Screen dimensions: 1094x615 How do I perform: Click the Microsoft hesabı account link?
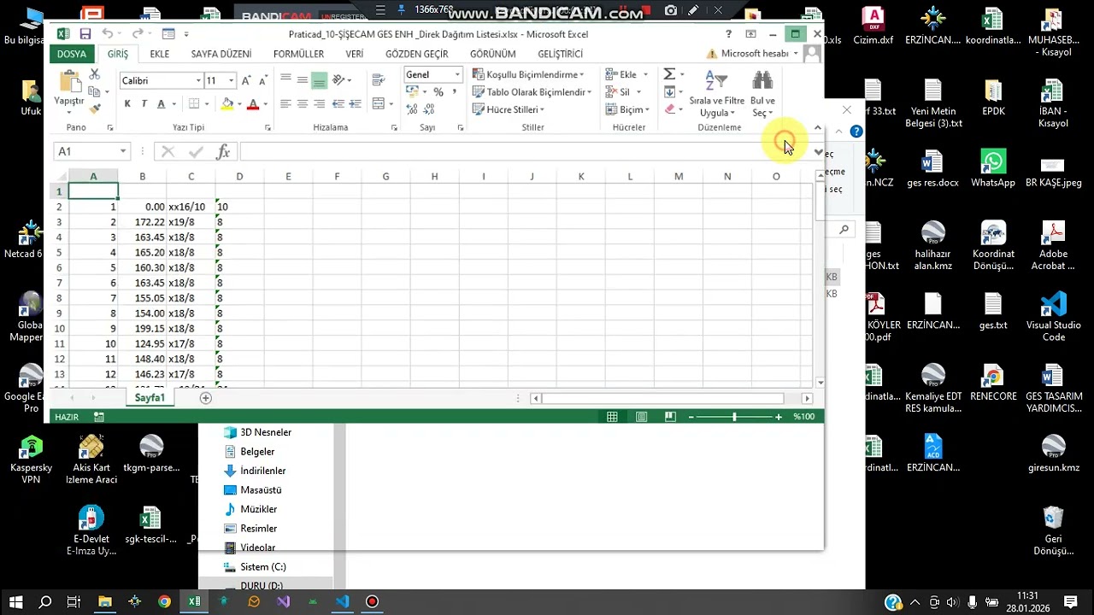click(x=754, y=54)
